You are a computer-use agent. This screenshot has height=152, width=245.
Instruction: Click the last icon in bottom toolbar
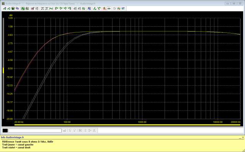pos(94,131)
